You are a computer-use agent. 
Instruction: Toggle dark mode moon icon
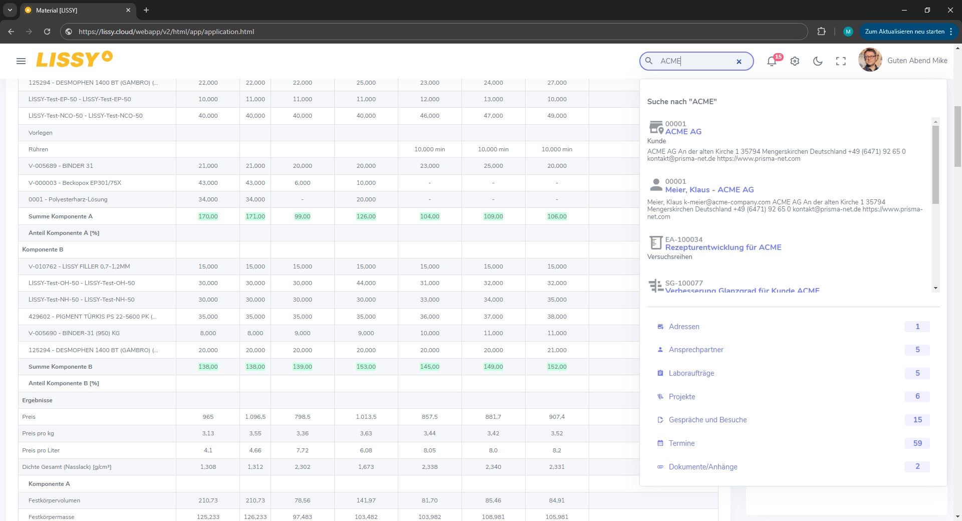pyautogui.click(x=818, y=61)
